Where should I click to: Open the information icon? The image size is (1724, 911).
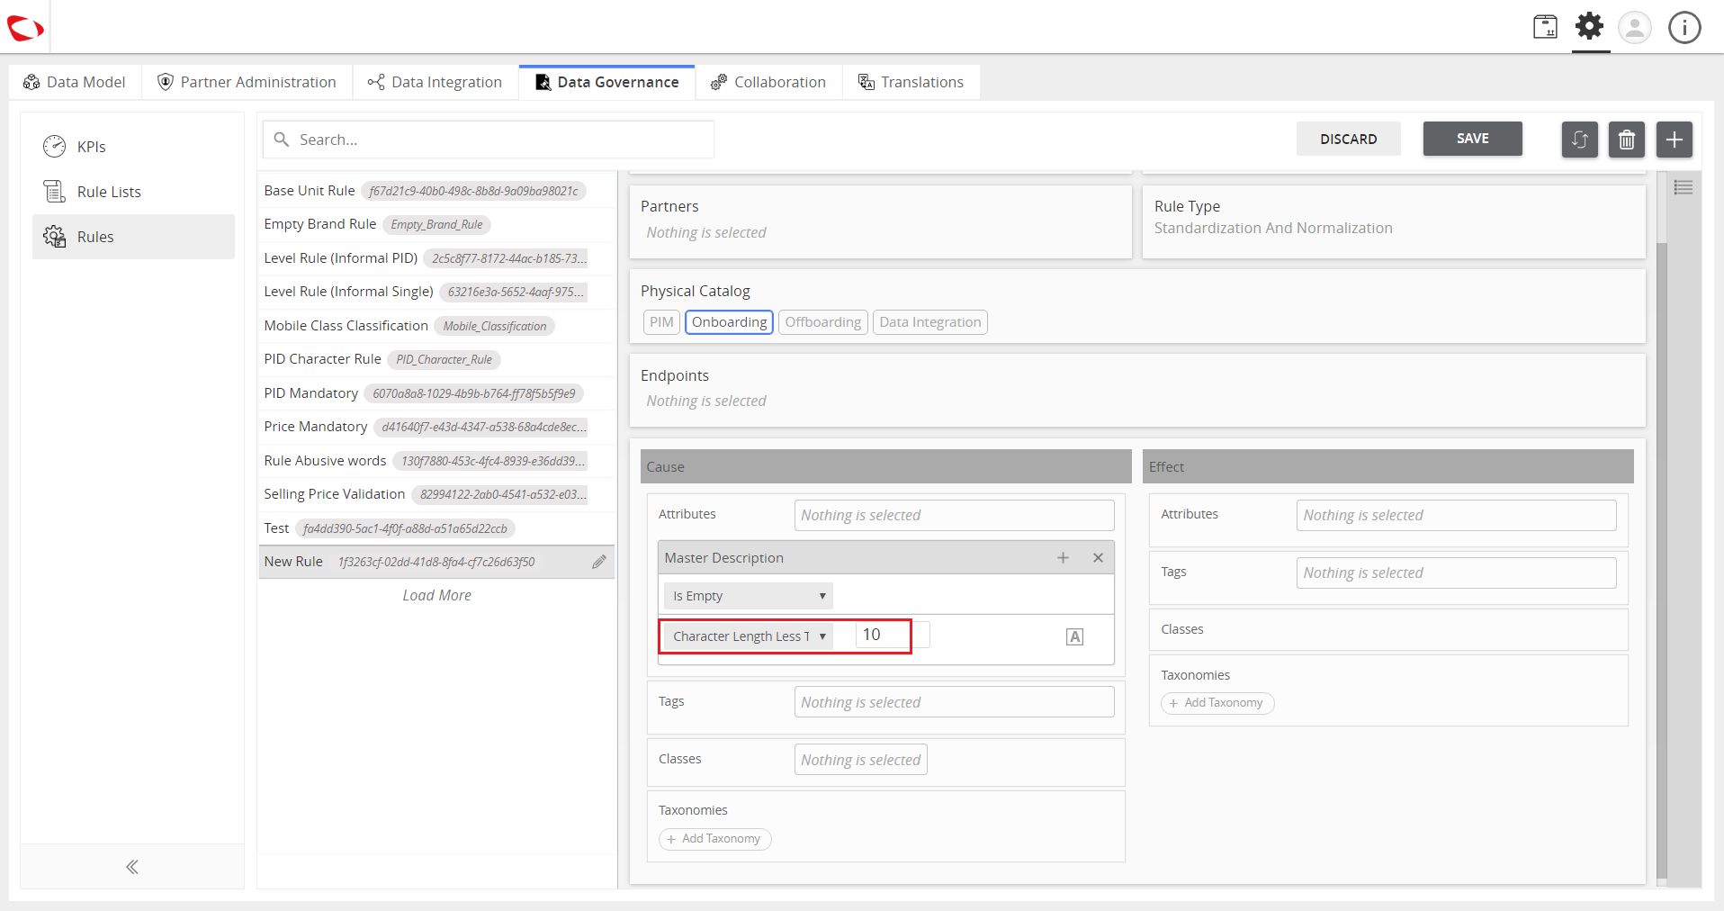[x=1684, y=27]
